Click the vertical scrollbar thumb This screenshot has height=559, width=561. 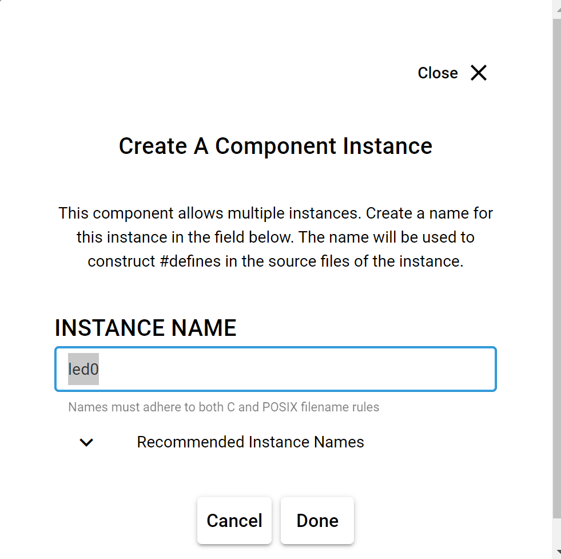556,268
